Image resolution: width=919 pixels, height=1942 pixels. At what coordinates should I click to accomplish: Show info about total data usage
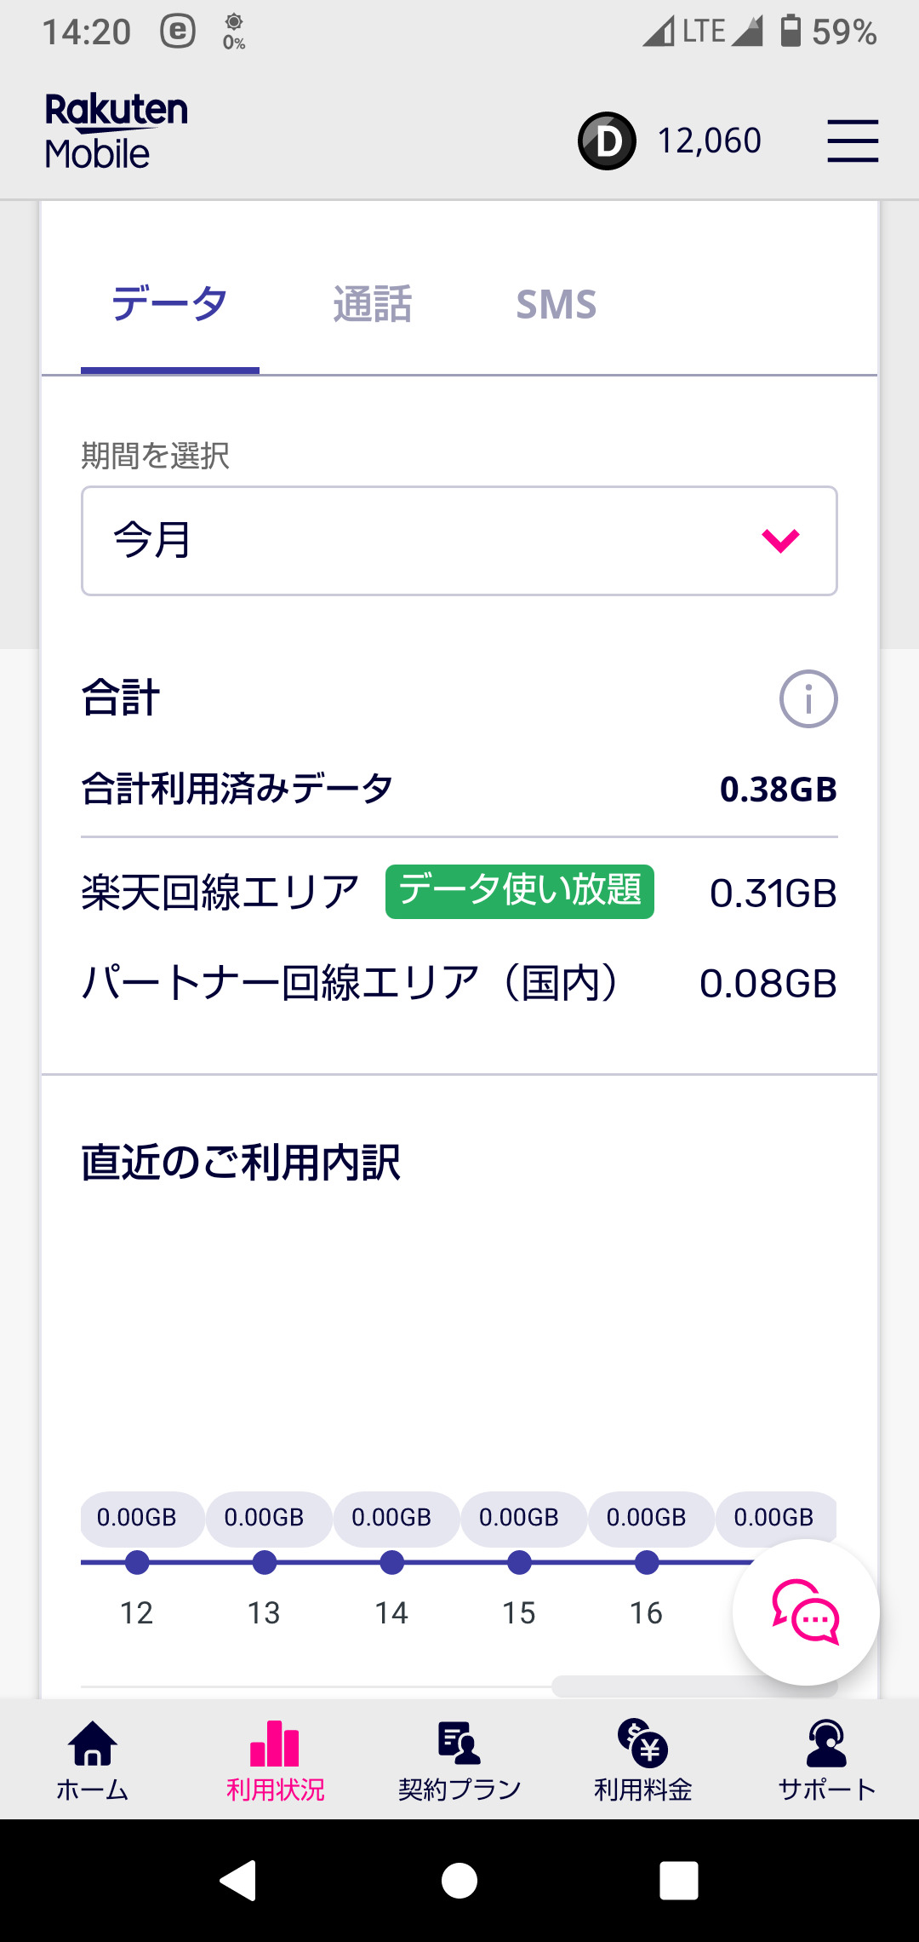click(x=808, y=699)
